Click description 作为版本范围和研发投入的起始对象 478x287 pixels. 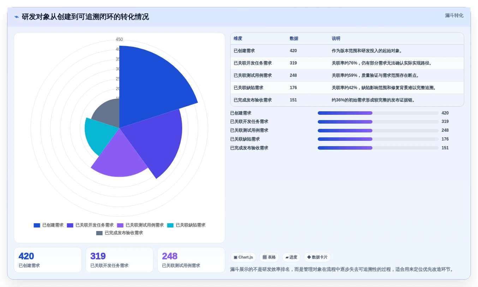click(368, 51)
